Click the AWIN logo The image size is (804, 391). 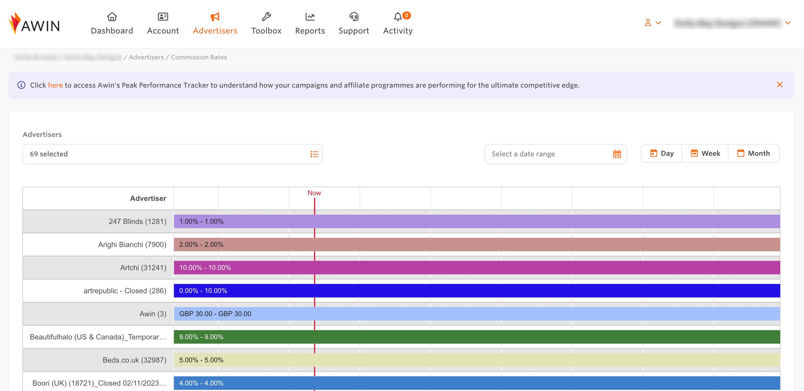coord(34,23)
